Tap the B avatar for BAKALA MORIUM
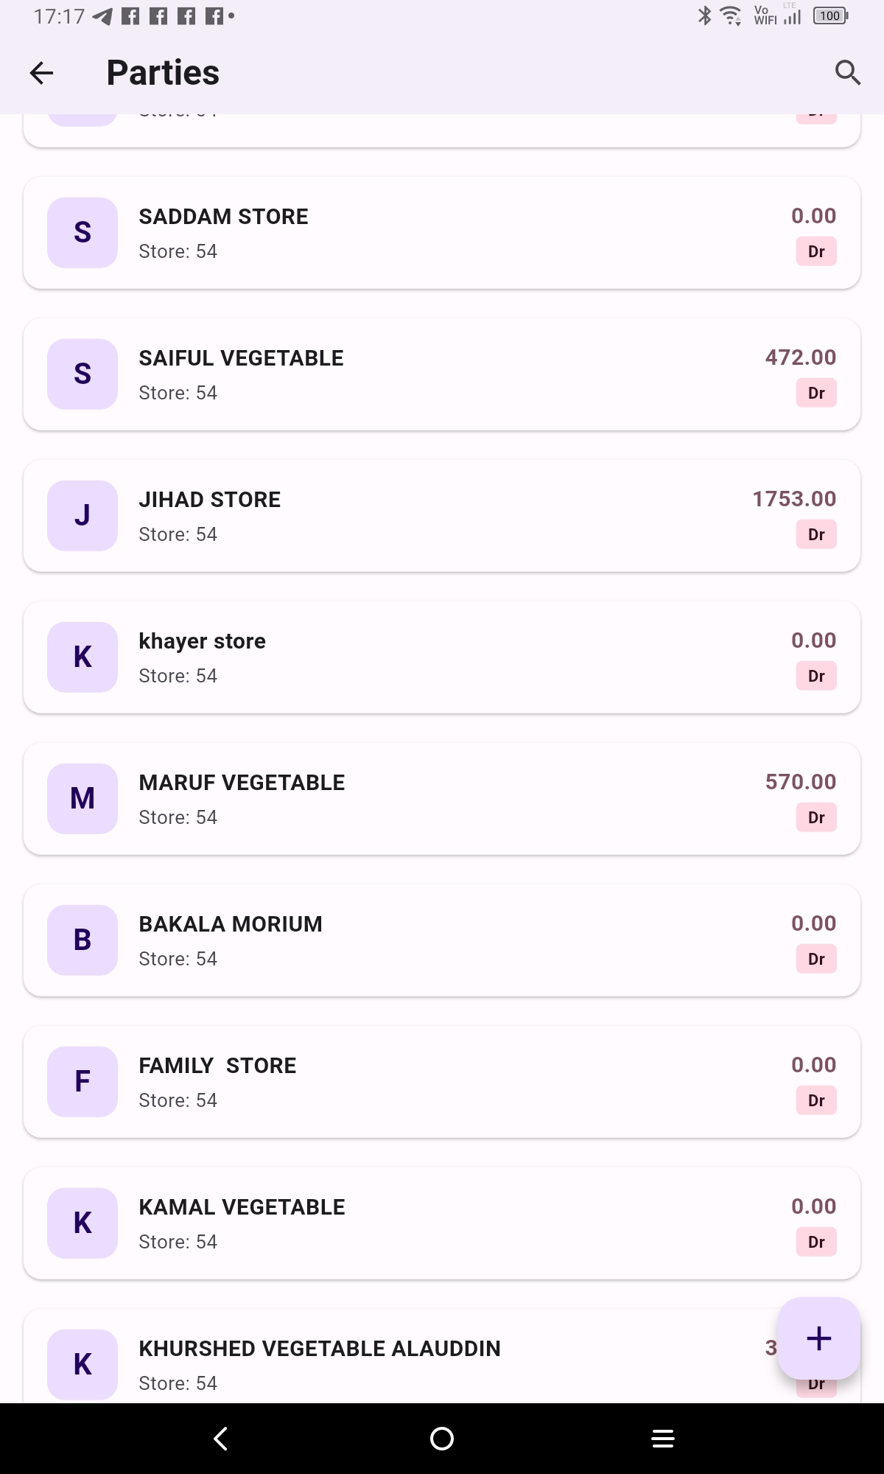The image size is (884, 1474). (83, 940)
